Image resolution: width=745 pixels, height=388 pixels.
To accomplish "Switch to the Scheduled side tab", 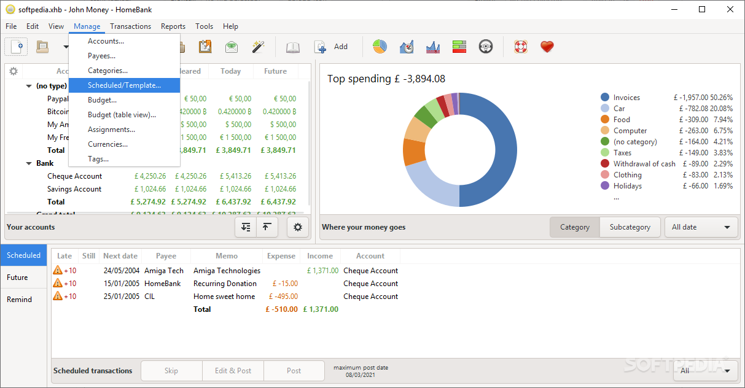I will [x=23, y=255].
